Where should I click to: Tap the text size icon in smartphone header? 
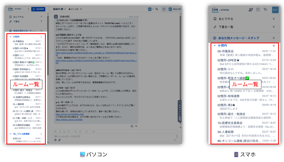(265, 10)
